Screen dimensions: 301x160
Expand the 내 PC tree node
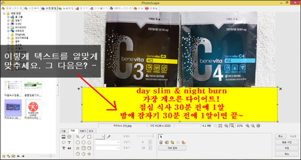8,24
